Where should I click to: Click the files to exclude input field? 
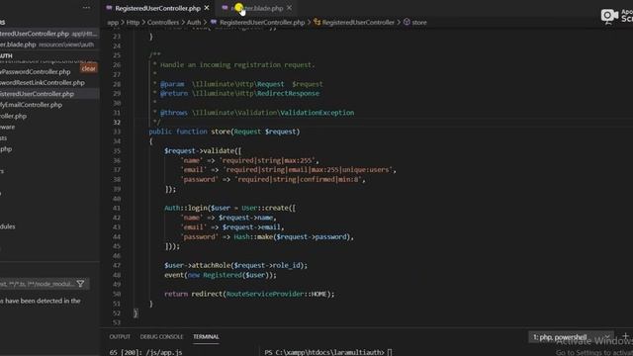click(38, 284)
